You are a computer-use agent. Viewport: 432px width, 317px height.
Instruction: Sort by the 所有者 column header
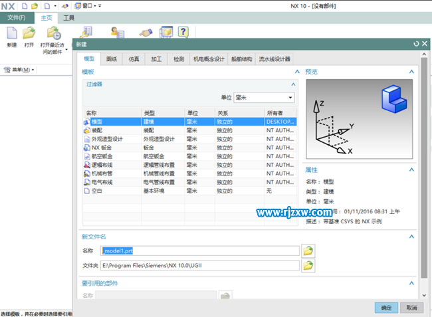pos(280,113)
